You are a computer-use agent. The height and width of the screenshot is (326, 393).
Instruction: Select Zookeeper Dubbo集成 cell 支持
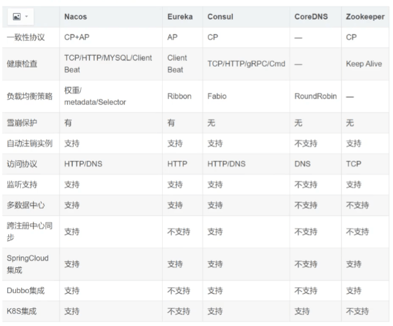click(354, 291)
